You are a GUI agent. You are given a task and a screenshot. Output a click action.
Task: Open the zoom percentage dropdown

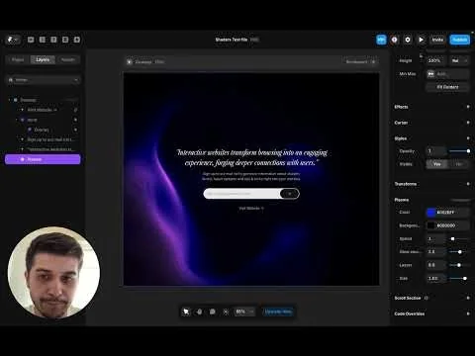pos(244,311)
